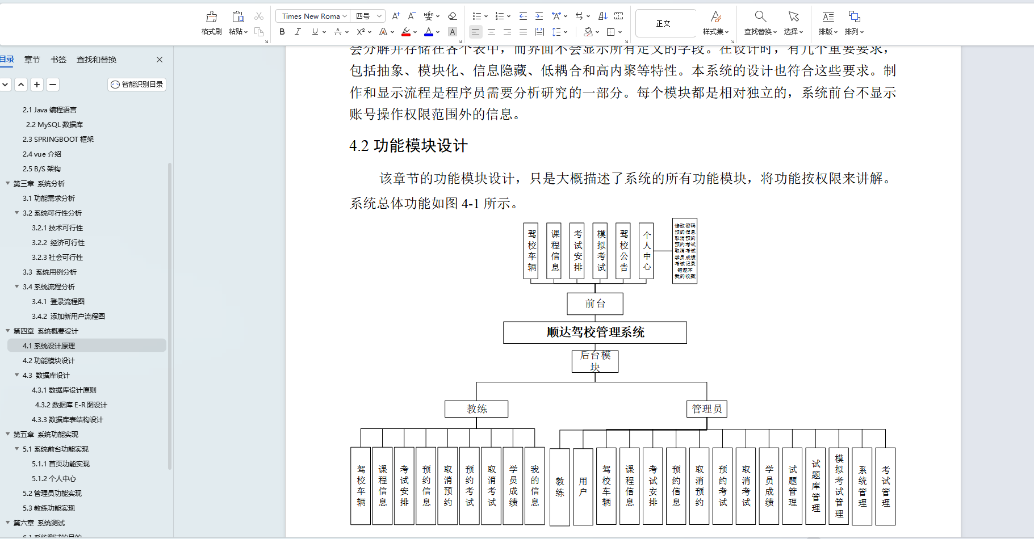This screenshot has width=1034, height=539.
Task: Switch to the 查找和替换 tab
Action: point(97,60)
